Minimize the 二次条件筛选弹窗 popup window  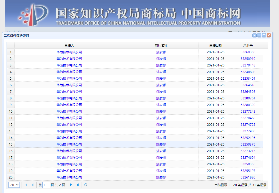(x=259, y=35)
